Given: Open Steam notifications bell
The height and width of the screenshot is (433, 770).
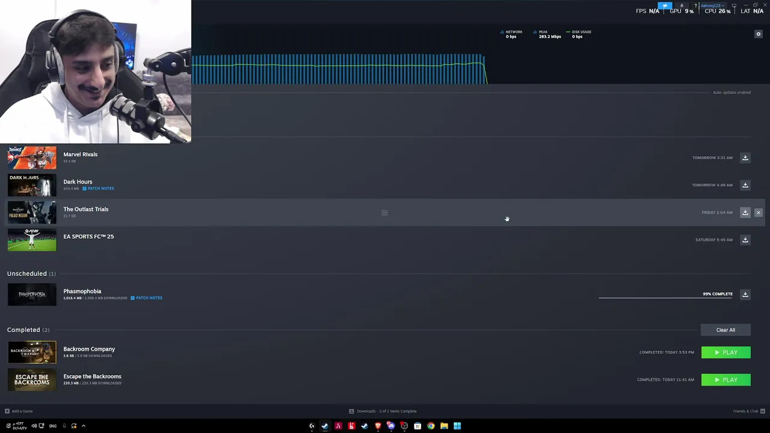Looking at the screenshot, I should click(x=682, y=5).
